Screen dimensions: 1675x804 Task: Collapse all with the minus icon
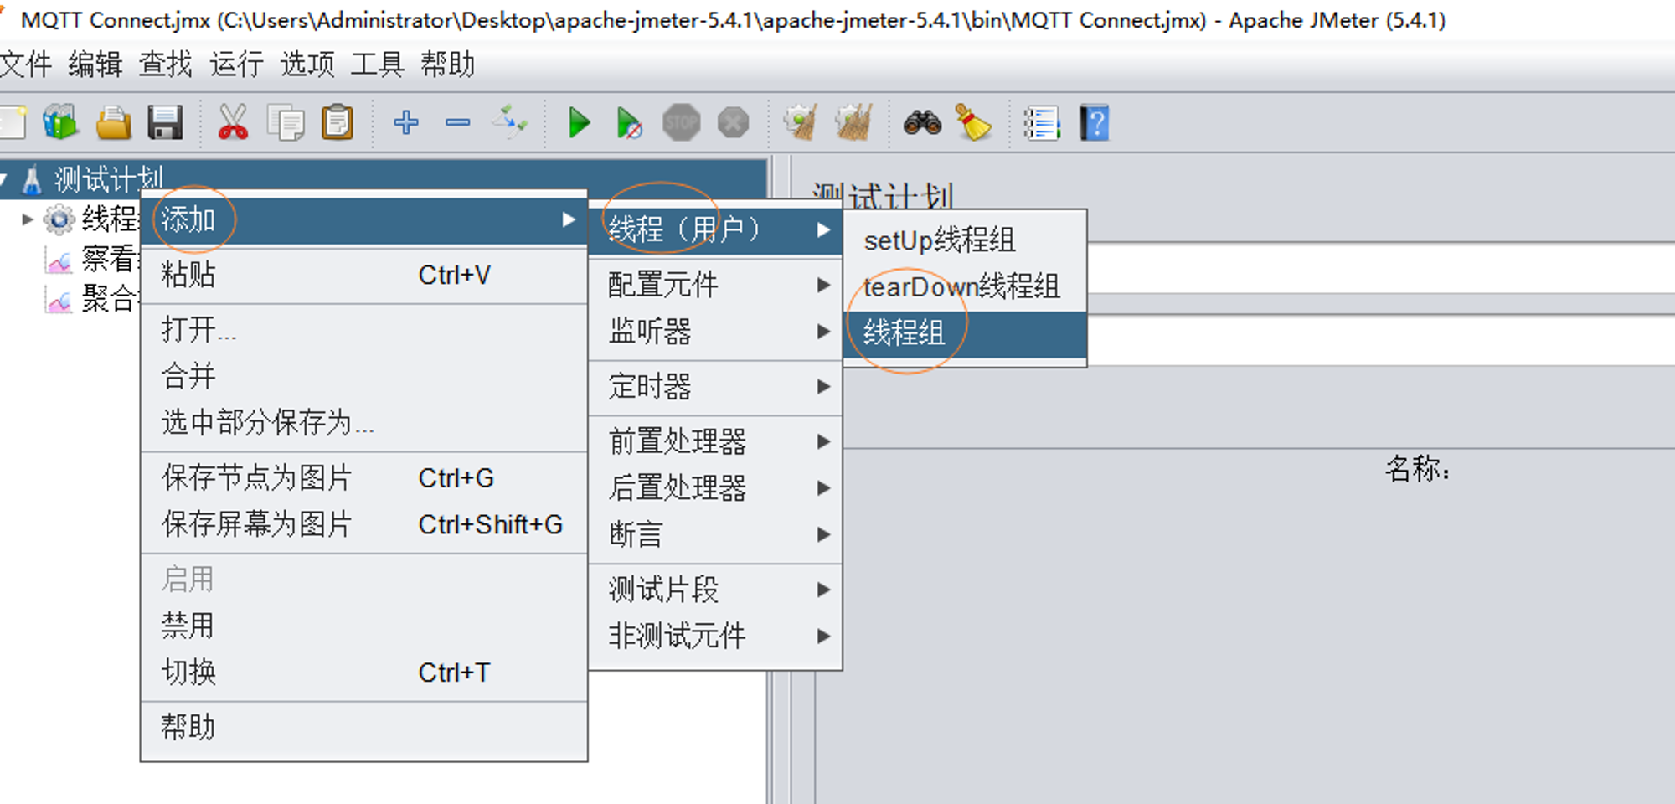click(x=457, y=122)
